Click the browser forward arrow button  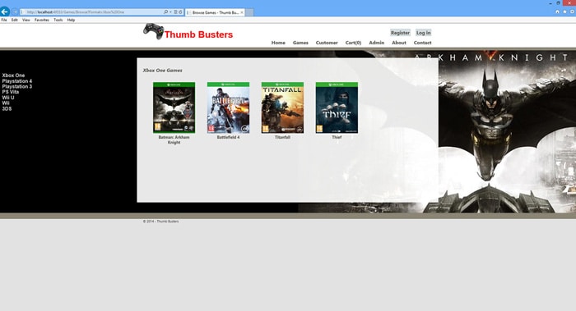pyautogui.click(x=16, y=12)
